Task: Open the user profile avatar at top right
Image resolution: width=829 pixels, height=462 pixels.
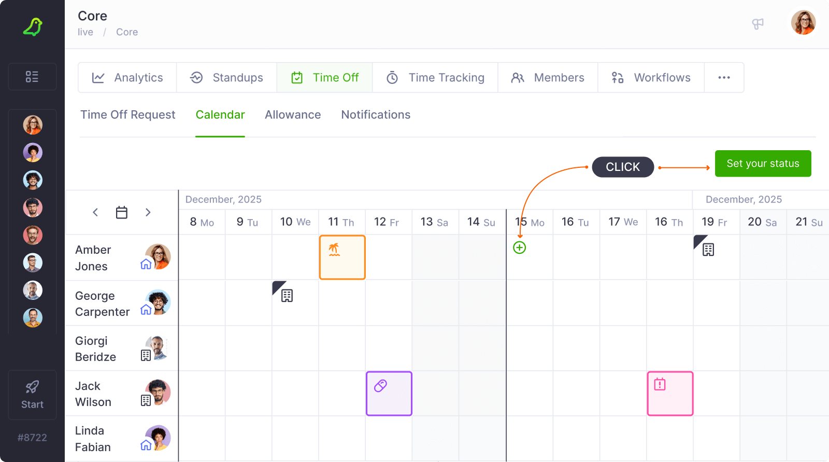Action: (x=803, y=23)
